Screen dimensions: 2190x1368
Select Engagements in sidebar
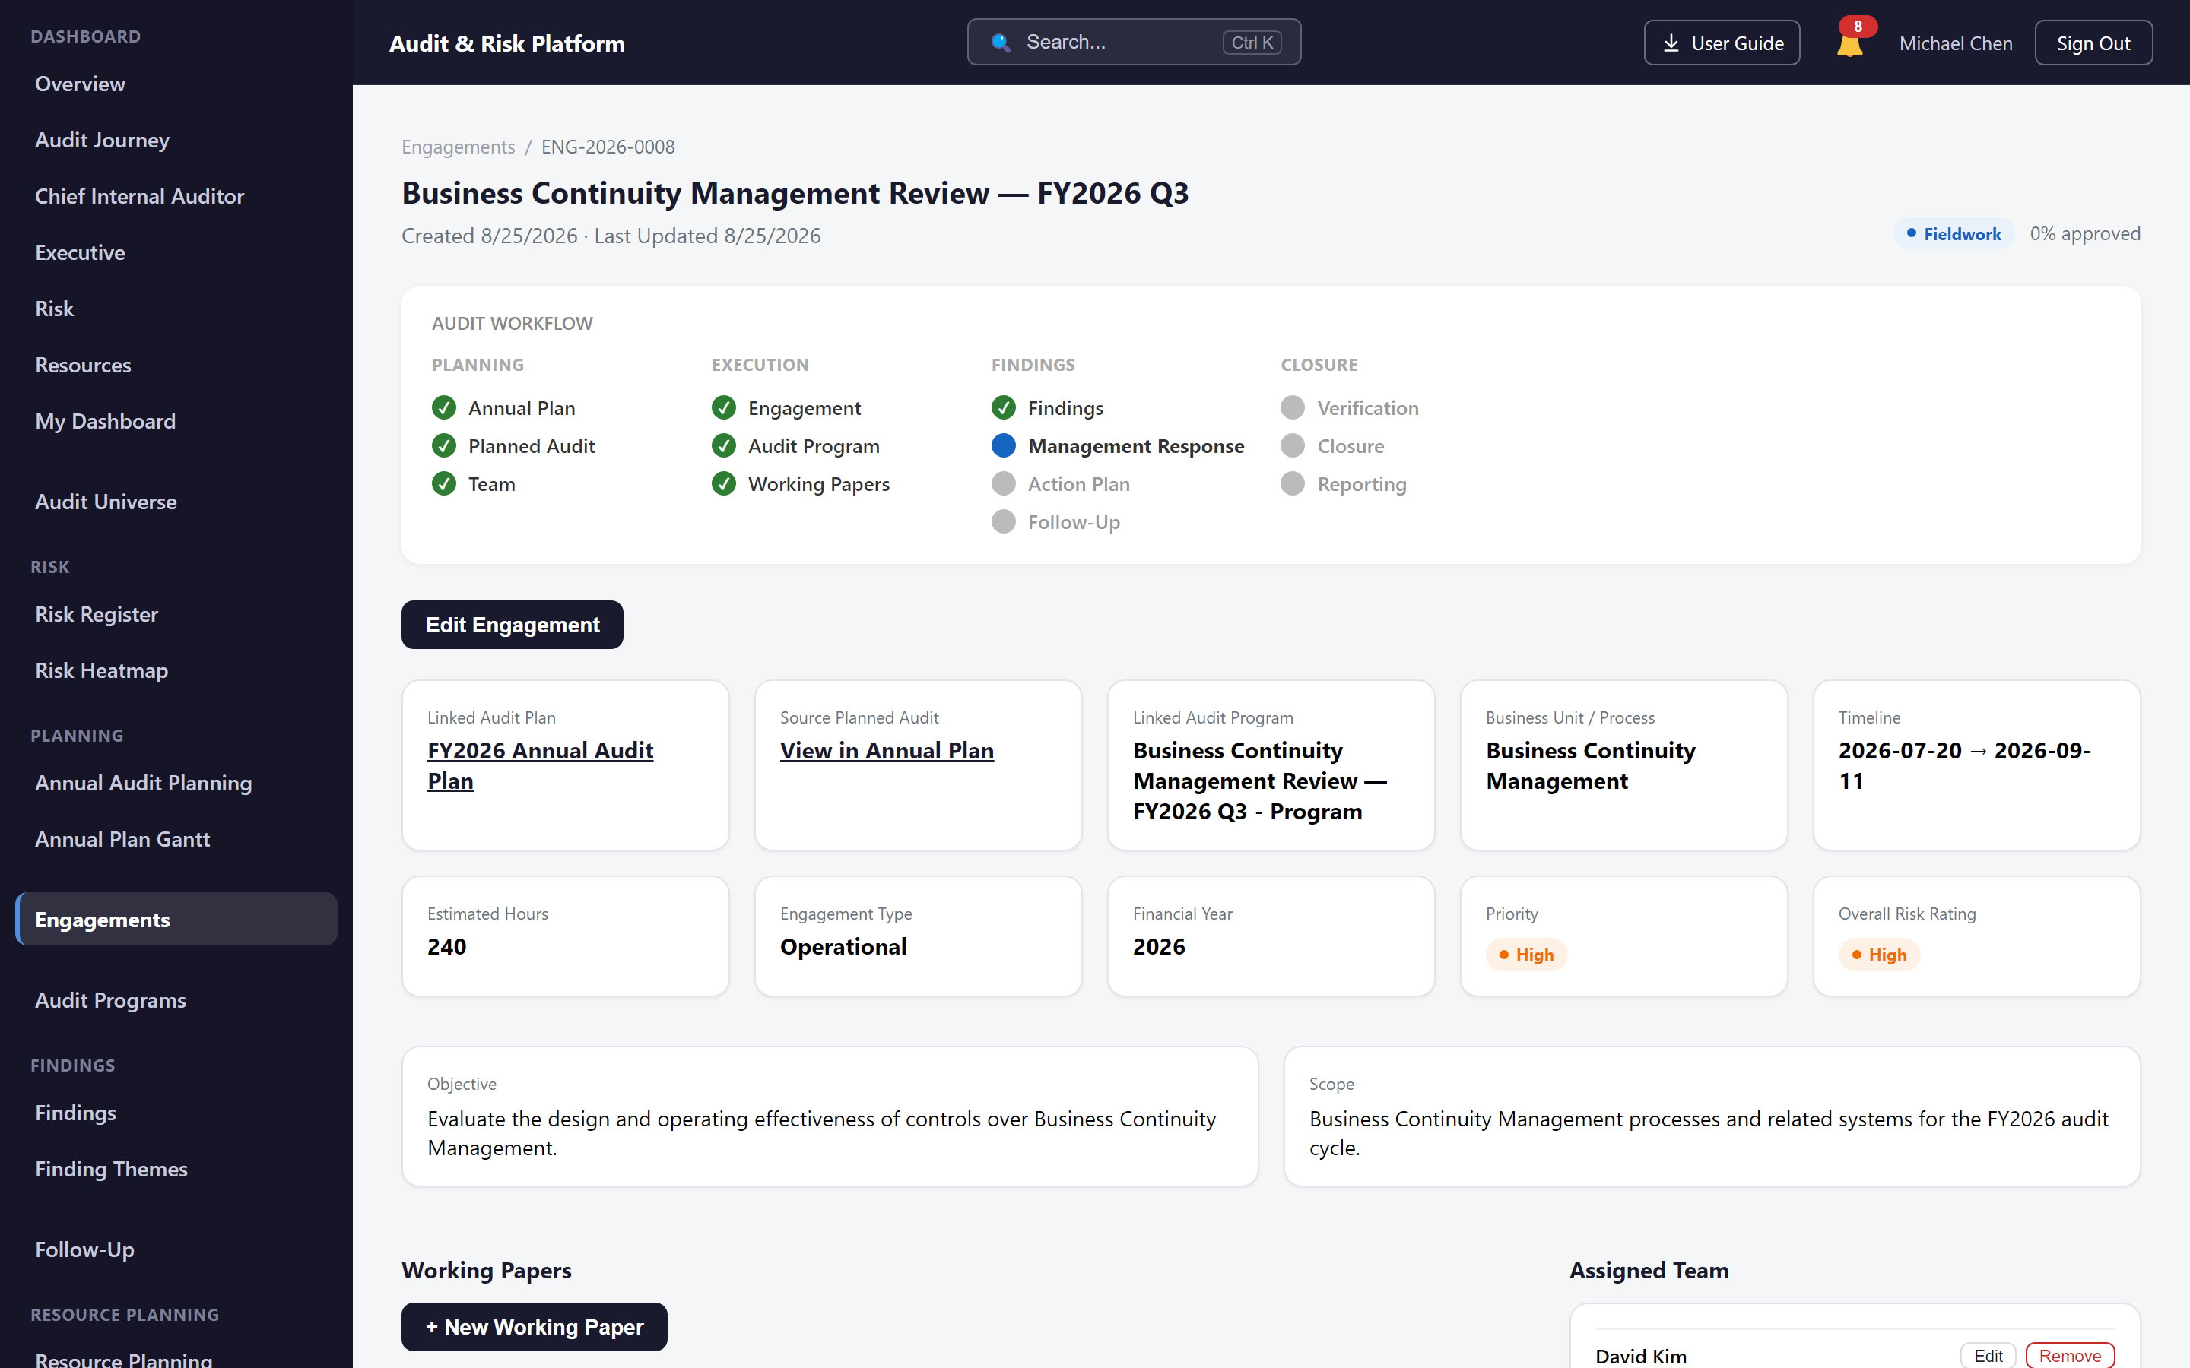coord(176,920)
